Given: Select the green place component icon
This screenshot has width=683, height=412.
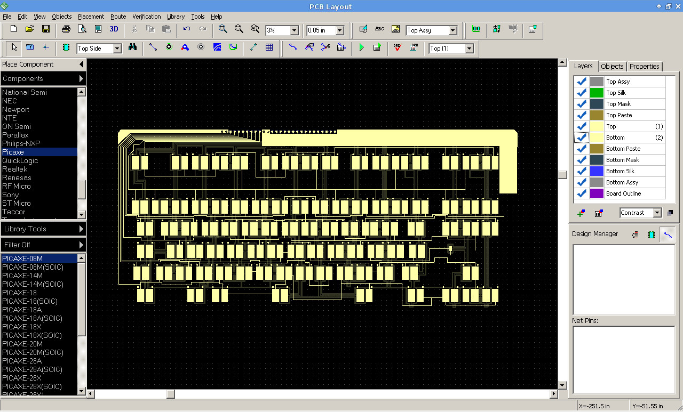Looking at the screenshot, I should 66,47.
